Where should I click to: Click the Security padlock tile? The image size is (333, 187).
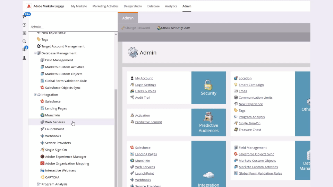(x=208, y=88)
